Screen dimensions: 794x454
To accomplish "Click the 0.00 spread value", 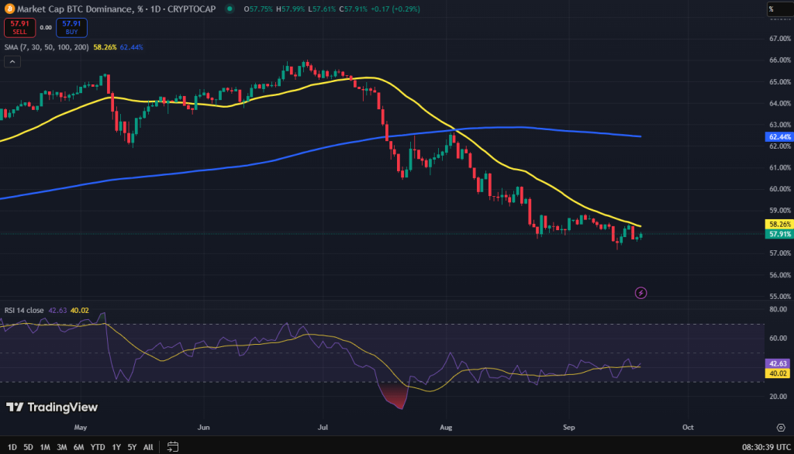I will (x=46, y=27).
